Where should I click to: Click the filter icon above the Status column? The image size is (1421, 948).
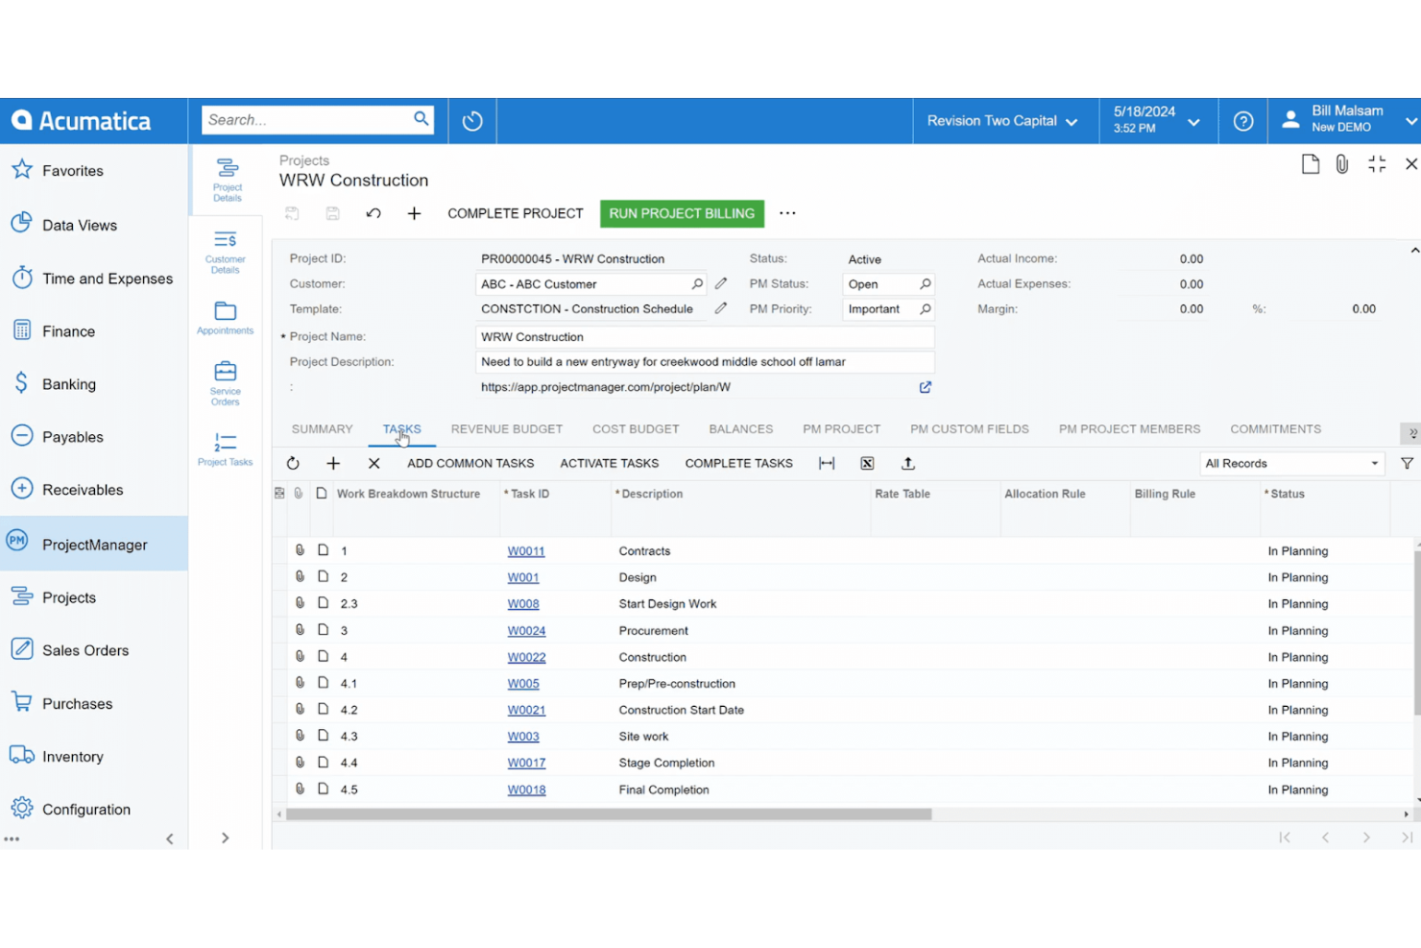1408,463
